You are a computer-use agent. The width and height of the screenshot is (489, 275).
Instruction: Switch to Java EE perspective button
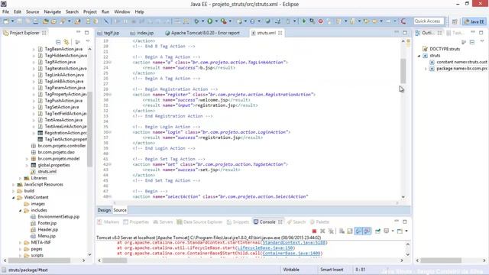click(474, 21)
